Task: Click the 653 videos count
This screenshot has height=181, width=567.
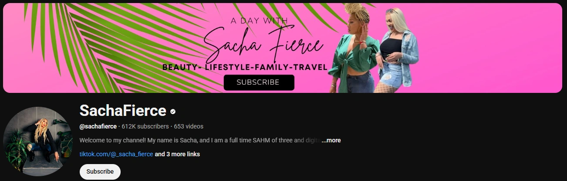Action: tap(189, 126)
